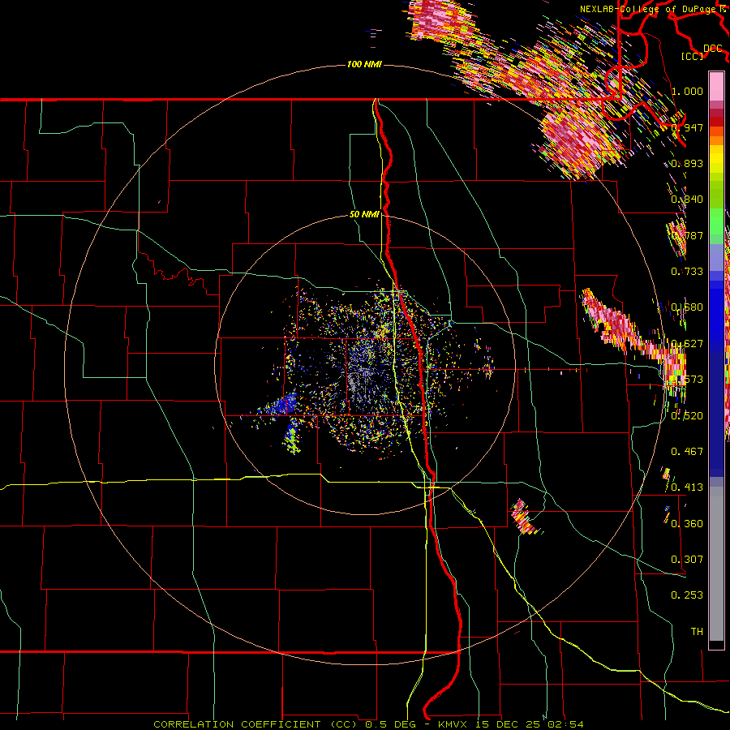Select the 0.627 scale value
This screenshot has width=730, height=730.
click(687, 344)
